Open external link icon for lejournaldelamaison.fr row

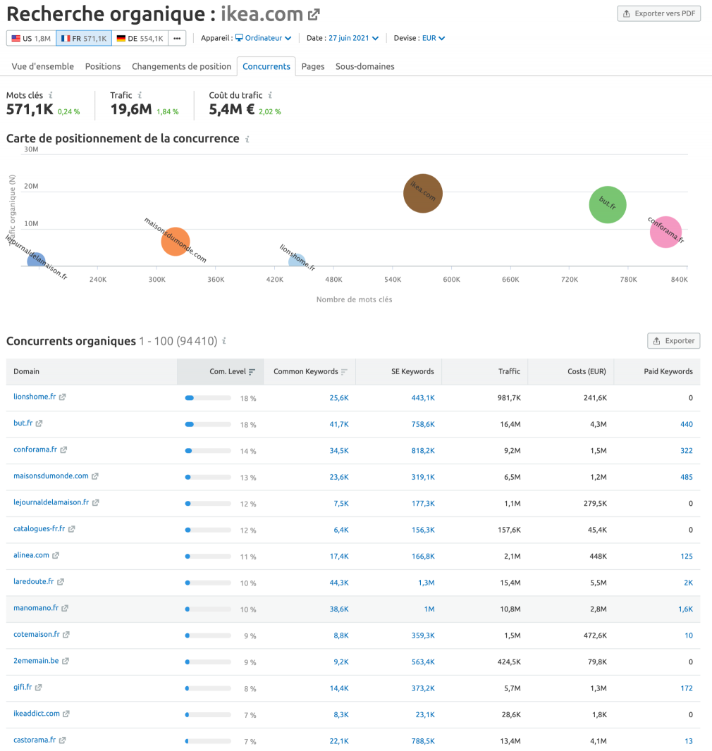(x=95, y=502)
